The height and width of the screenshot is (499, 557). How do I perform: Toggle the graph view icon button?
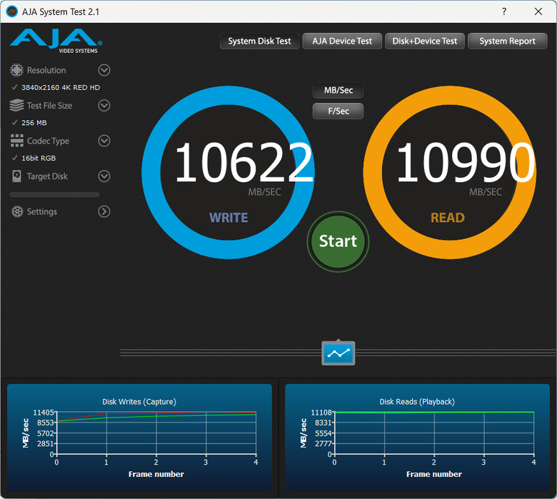point(338,353)
